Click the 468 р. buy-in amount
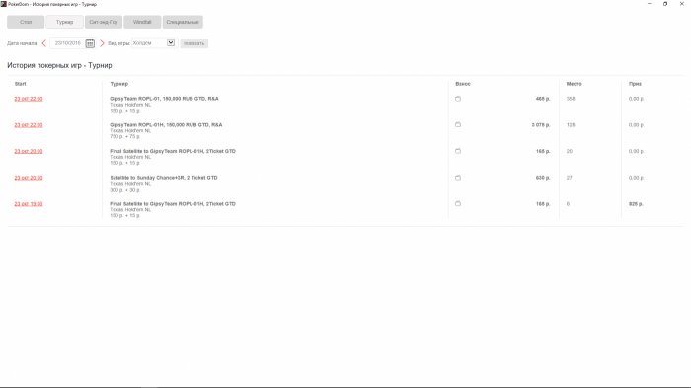This screenshot has width=691, height=388. (543, 99)
